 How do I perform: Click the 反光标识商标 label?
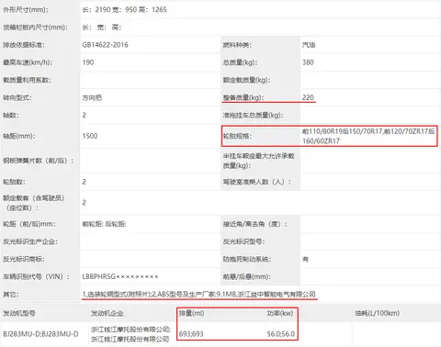24,259
